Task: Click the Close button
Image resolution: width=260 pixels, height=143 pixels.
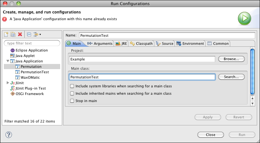Action: [x=211, y=135]
